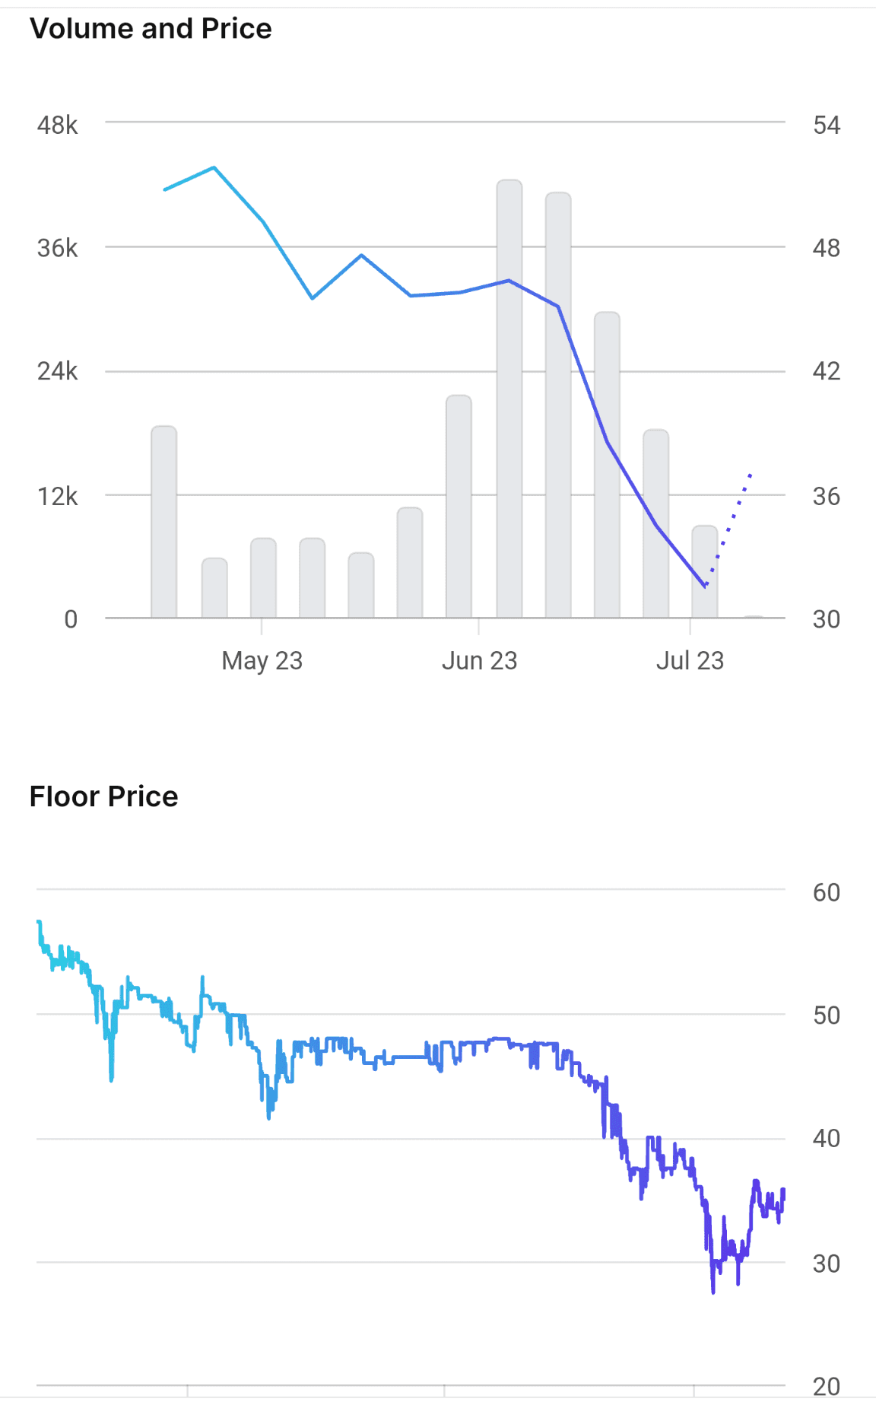Select the tallest volume bar
This screenshot has width=876, height=1405.
point(509,399)
